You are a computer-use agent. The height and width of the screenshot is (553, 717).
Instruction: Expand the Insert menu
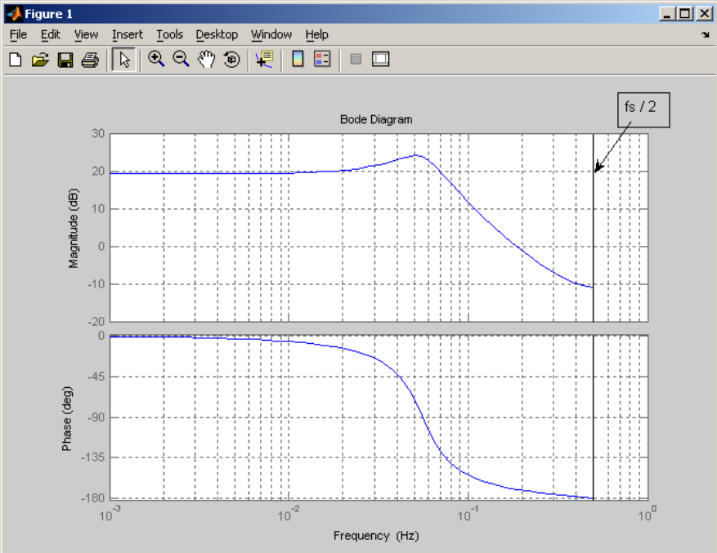tap(127, 35)
